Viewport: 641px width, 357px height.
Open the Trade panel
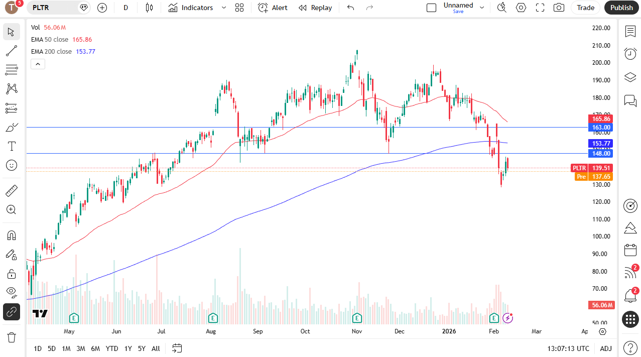click(586, 8)
